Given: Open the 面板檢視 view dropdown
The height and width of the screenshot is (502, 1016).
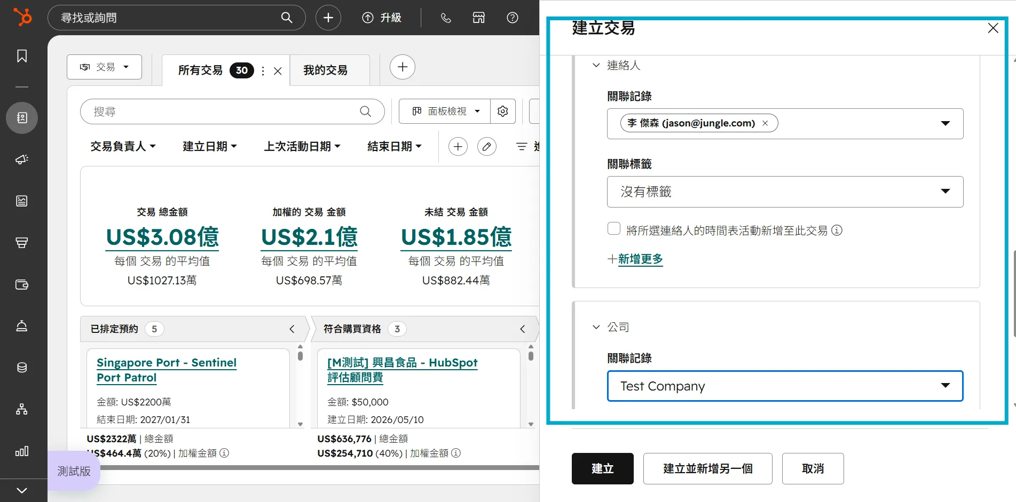Looking at the screenshot, I should click(x=445, y=111).
